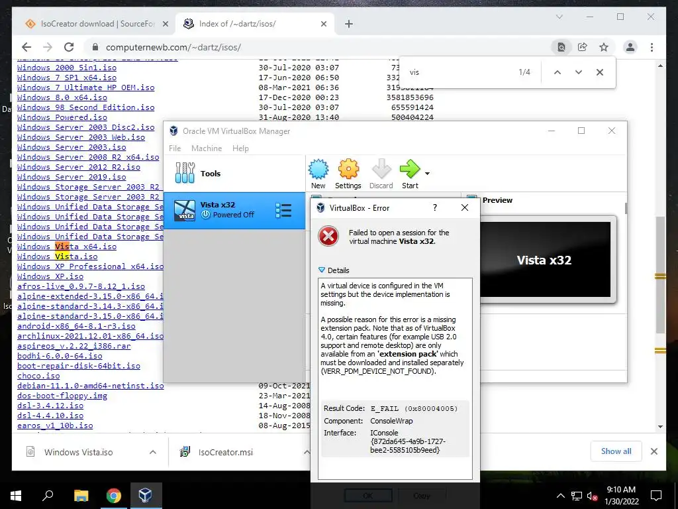Show hidden system tray icons
678x509 pixels.
[560, 496]
